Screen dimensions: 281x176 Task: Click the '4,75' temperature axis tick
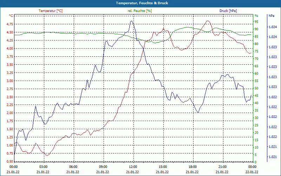[x=10, y=24]
